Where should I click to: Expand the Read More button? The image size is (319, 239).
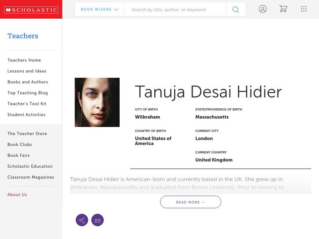[191, 202]
